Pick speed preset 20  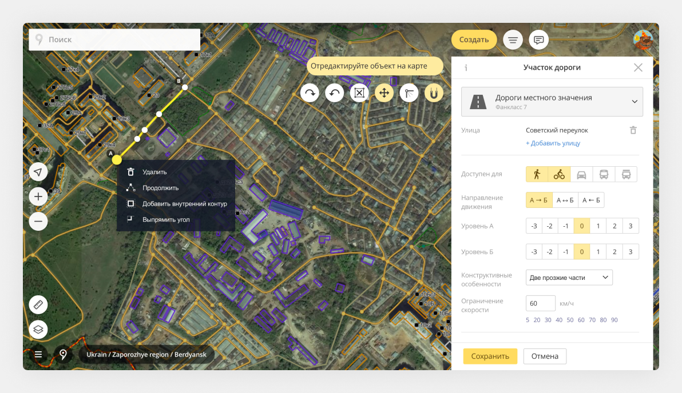coord(537,320)
